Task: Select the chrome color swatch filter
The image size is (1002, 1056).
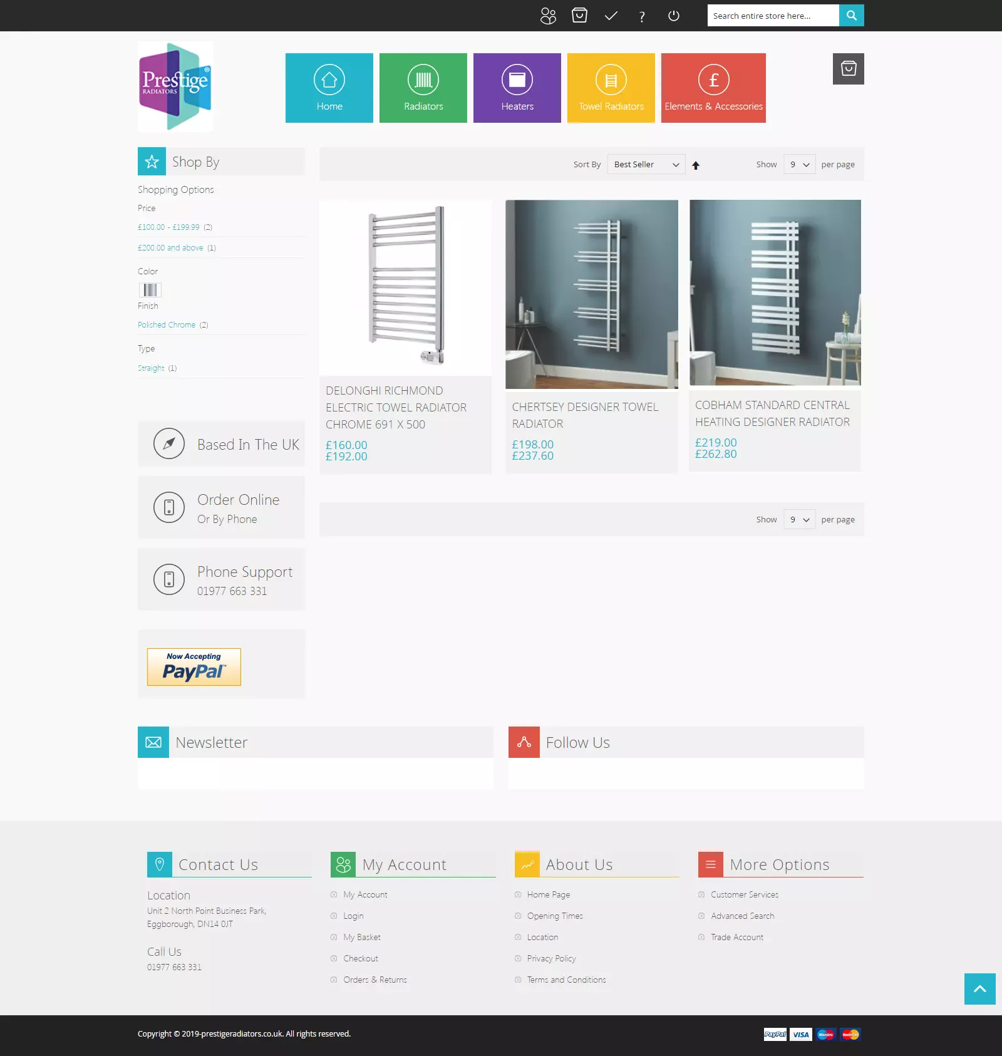Action: (x=150, y=290)
